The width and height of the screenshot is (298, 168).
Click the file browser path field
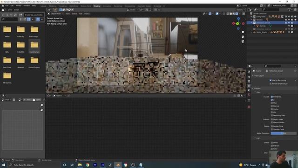34,15
